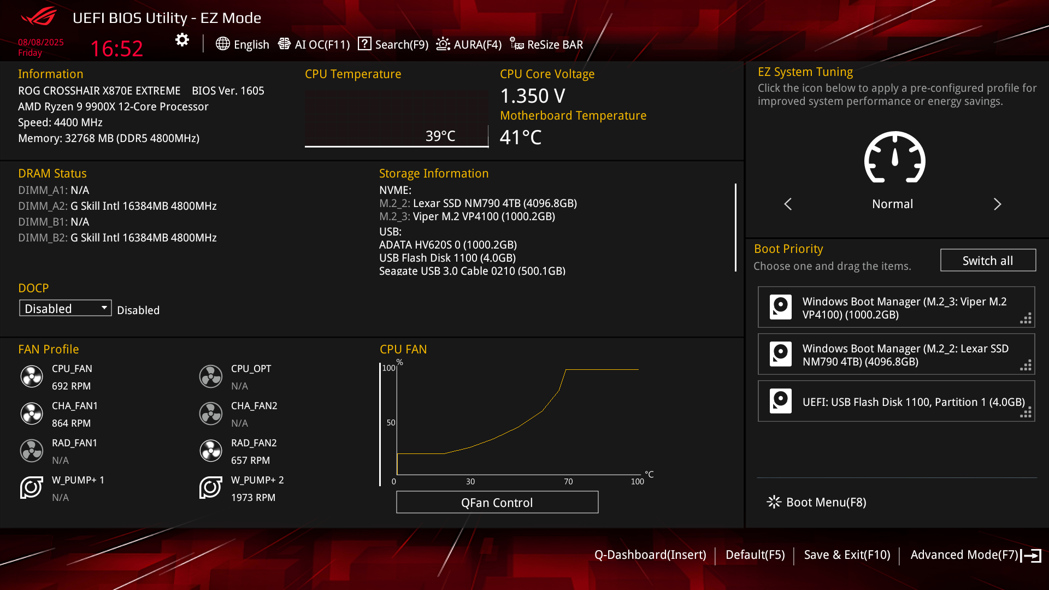Click 'BIOS Ver. 1605' text

(x=228, y=91)
